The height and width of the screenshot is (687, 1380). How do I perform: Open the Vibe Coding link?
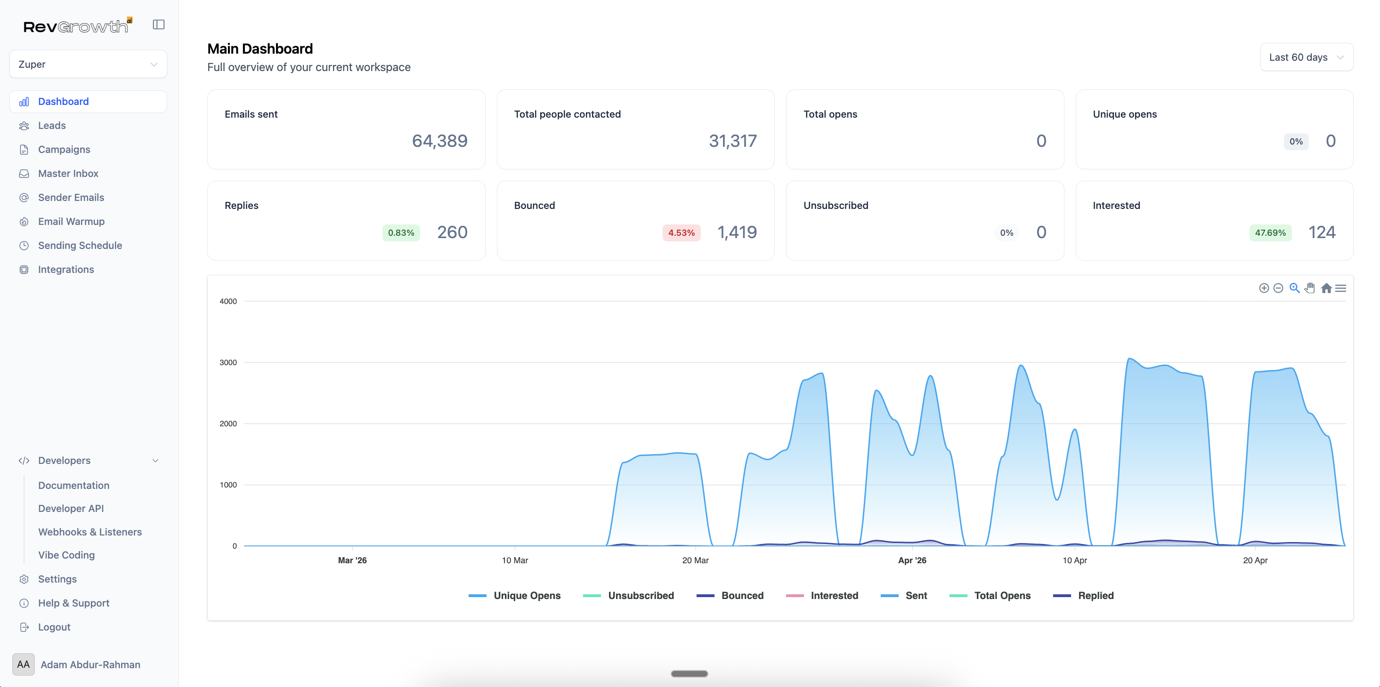pyautogui.click(x=66, y=555)
